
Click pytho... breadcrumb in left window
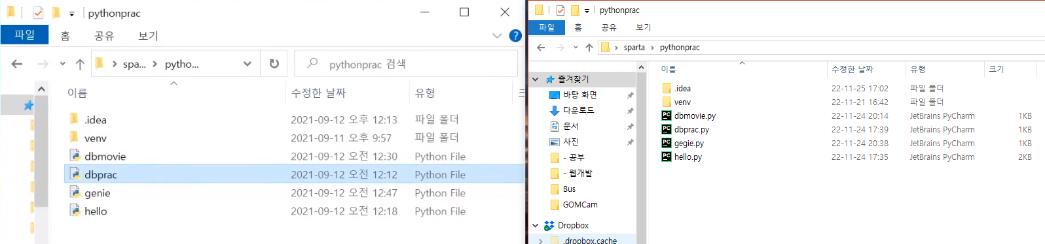[182, 64]
